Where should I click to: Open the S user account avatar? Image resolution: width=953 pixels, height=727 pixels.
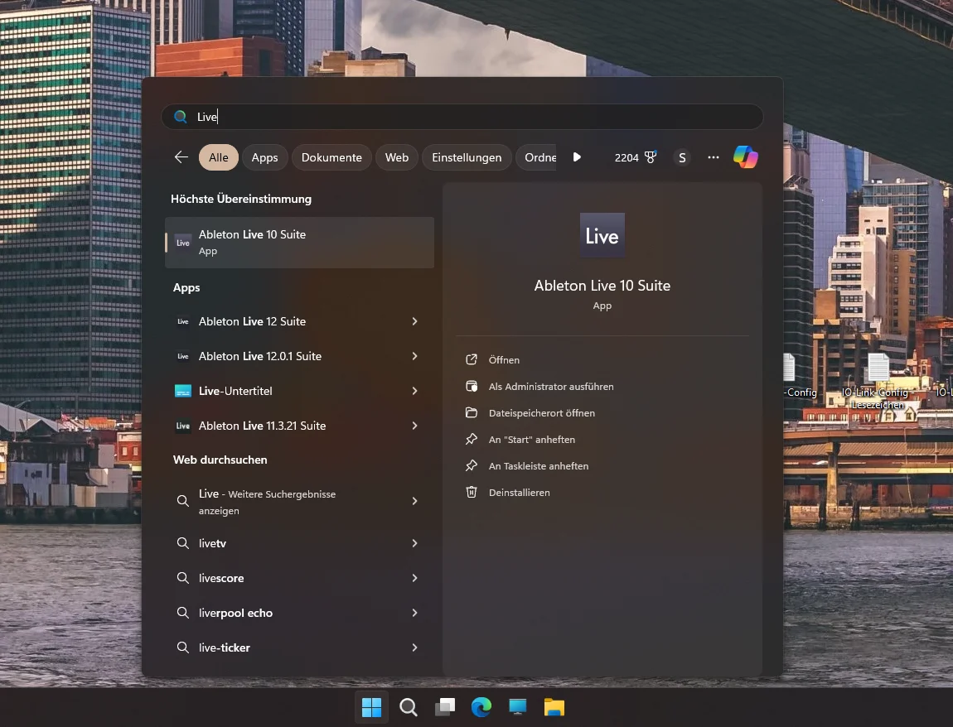coord(682,158)
